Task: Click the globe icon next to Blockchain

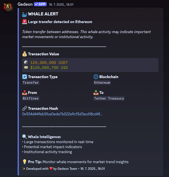Action: pos(96,77)
